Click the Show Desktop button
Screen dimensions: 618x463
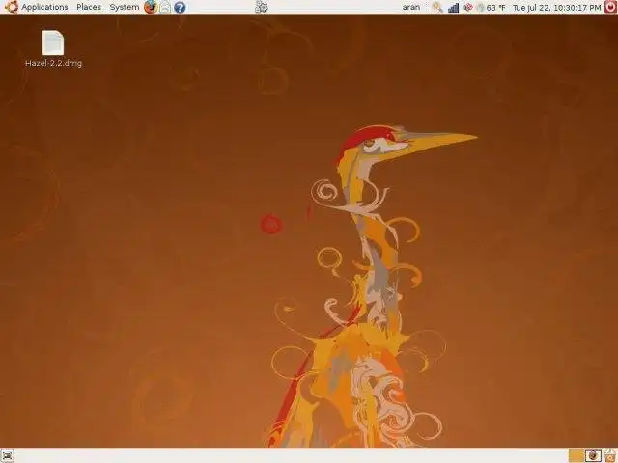coord(8,456)
